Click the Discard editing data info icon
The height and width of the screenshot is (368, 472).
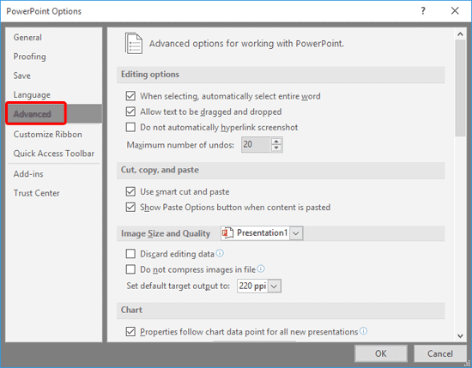pos(220,253)
